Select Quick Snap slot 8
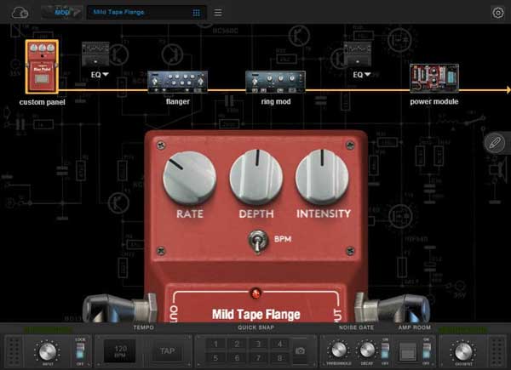511x370 pixels. click(279, 358)
